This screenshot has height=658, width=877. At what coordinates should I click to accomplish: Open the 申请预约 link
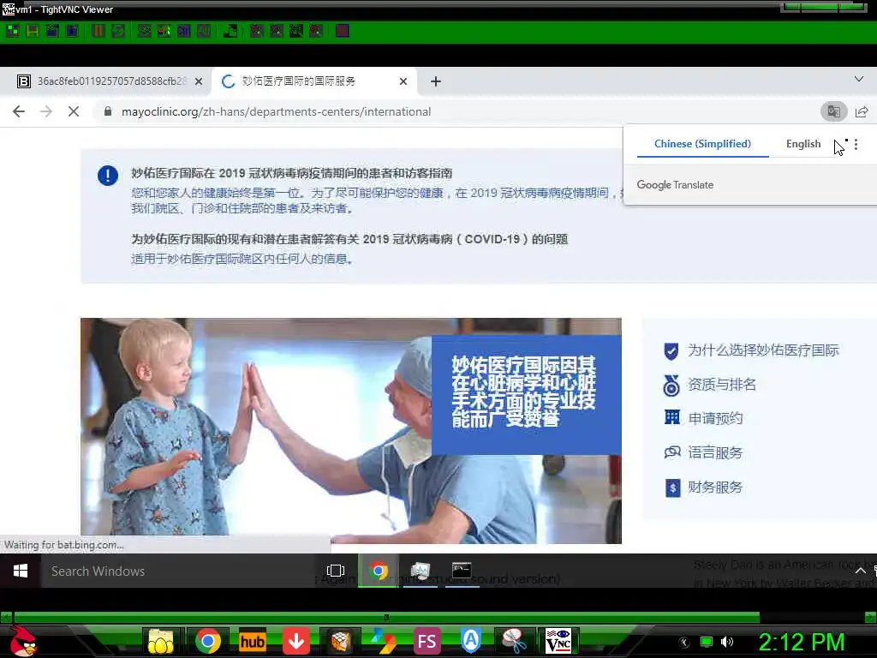(715, 418)
